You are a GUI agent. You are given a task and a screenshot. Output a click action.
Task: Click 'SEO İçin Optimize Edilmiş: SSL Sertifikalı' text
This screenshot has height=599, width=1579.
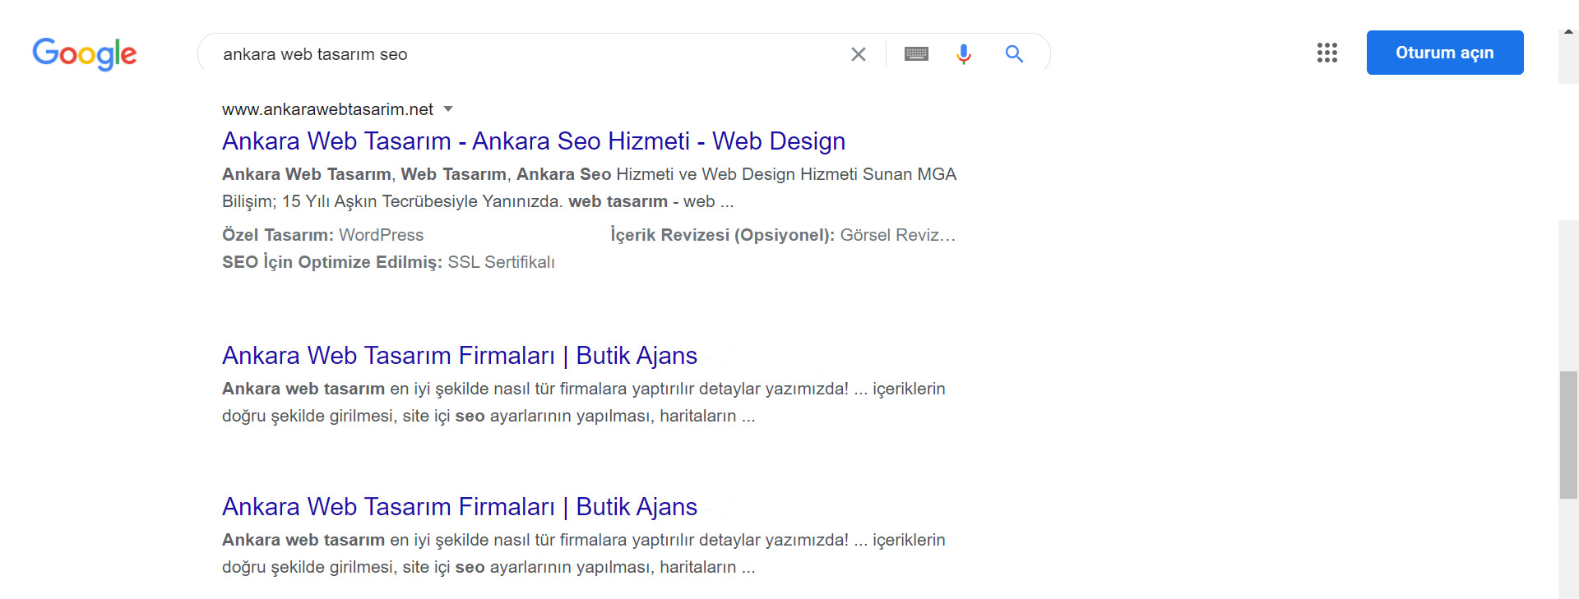[x=388, y=262]
